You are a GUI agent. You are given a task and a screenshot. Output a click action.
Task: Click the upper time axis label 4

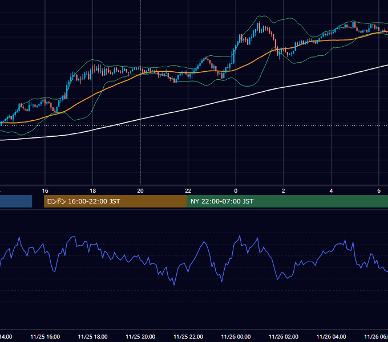coord(331,191)
